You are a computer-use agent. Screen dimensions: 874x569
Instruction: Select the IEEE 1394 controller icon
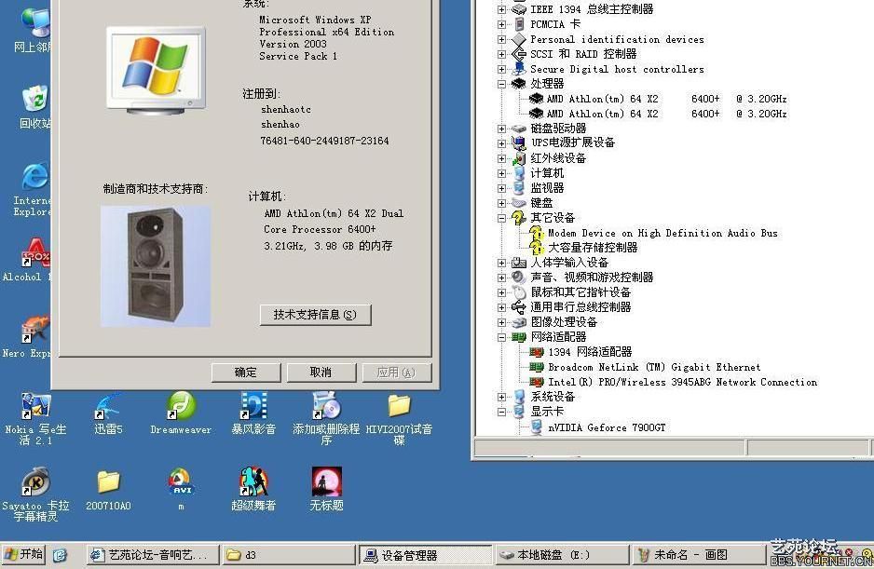pos(519,9)
